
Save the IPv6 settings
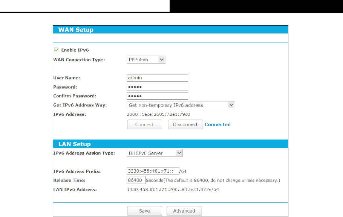tap(145, 211)
